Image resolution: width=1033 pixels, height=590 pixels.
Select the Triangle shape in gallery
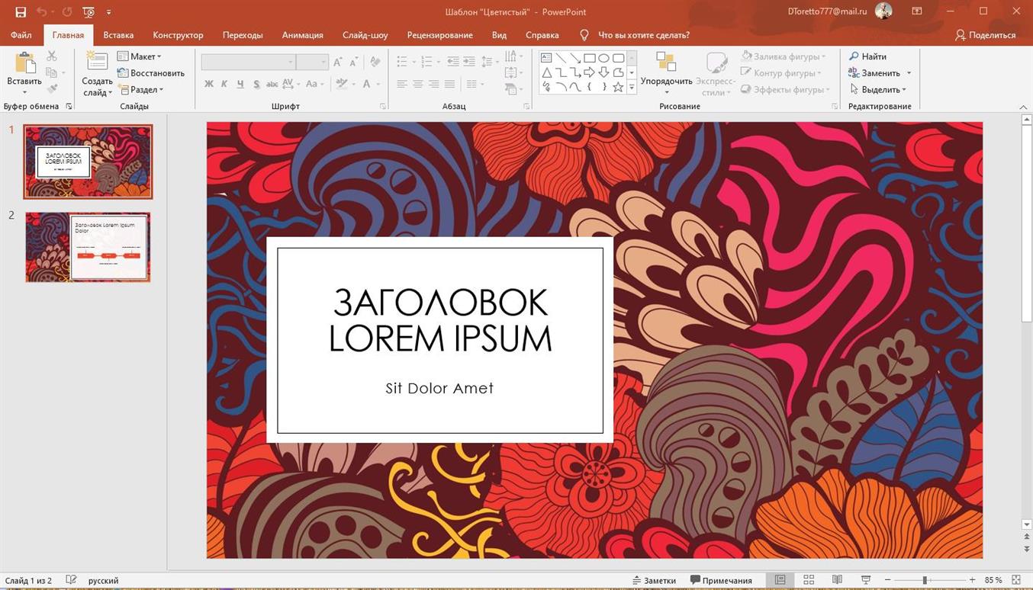point(546,72)
